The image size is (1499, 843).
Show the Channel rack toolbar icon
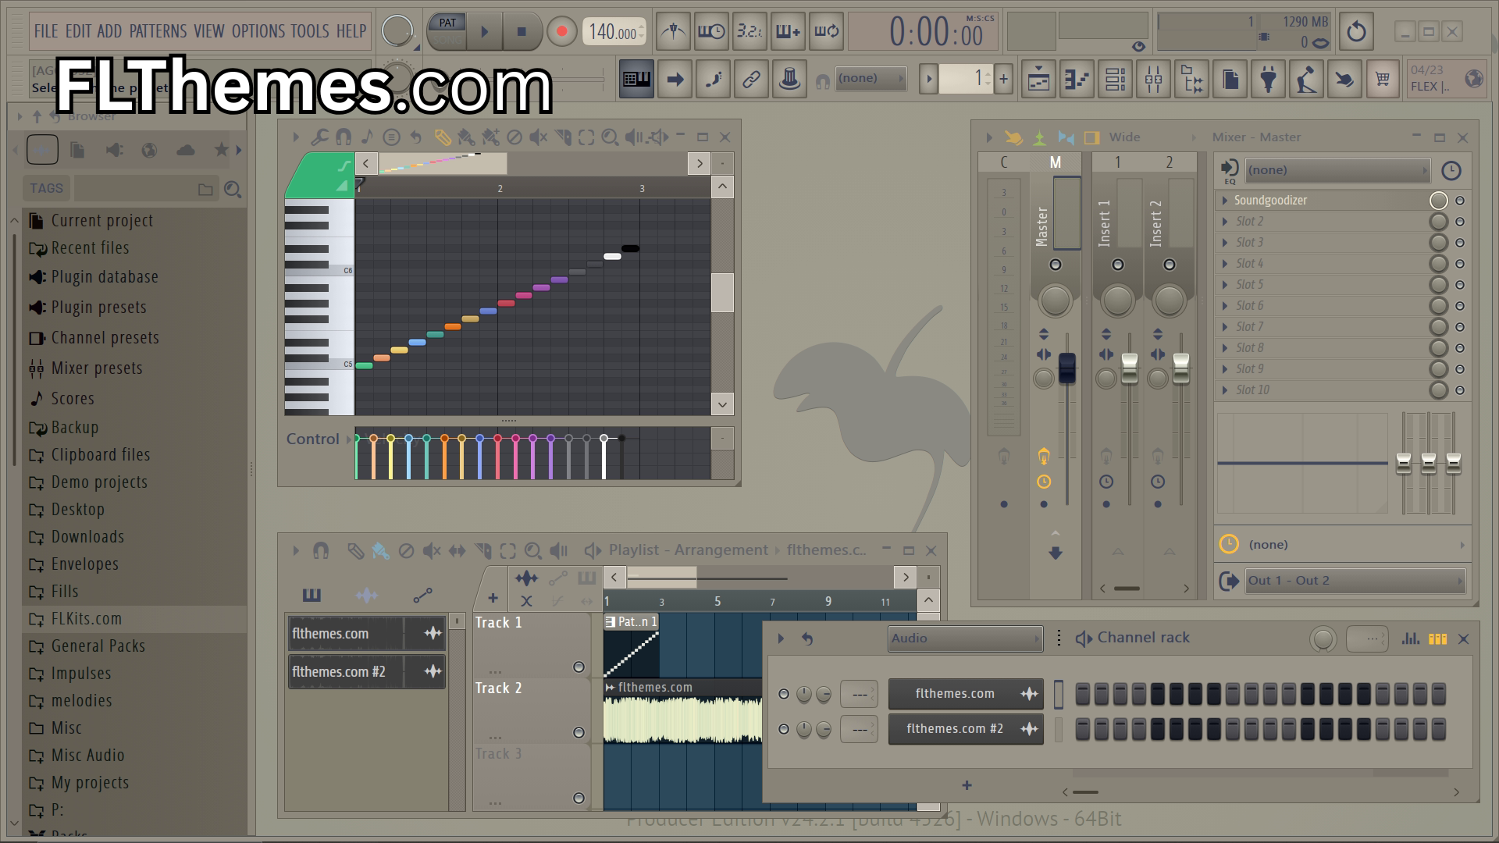click(1115, 79)
